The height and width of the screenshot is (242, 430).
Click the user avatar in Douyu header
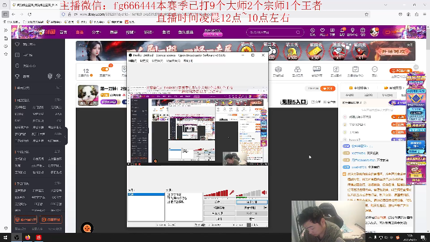pyautogui.click(x=374, y=32)
